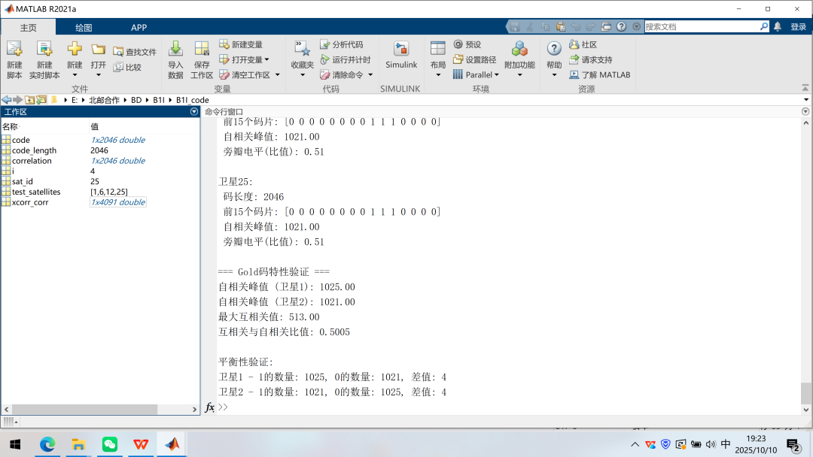Click 新建变量 (New Variable)
Screen dimensions: 813x457
click(x=241, y=44)
